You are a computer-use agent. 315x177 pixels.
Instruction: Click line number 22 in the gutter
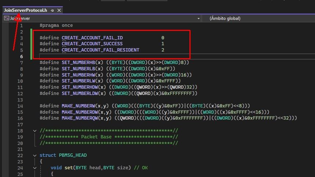click(20, 156)
